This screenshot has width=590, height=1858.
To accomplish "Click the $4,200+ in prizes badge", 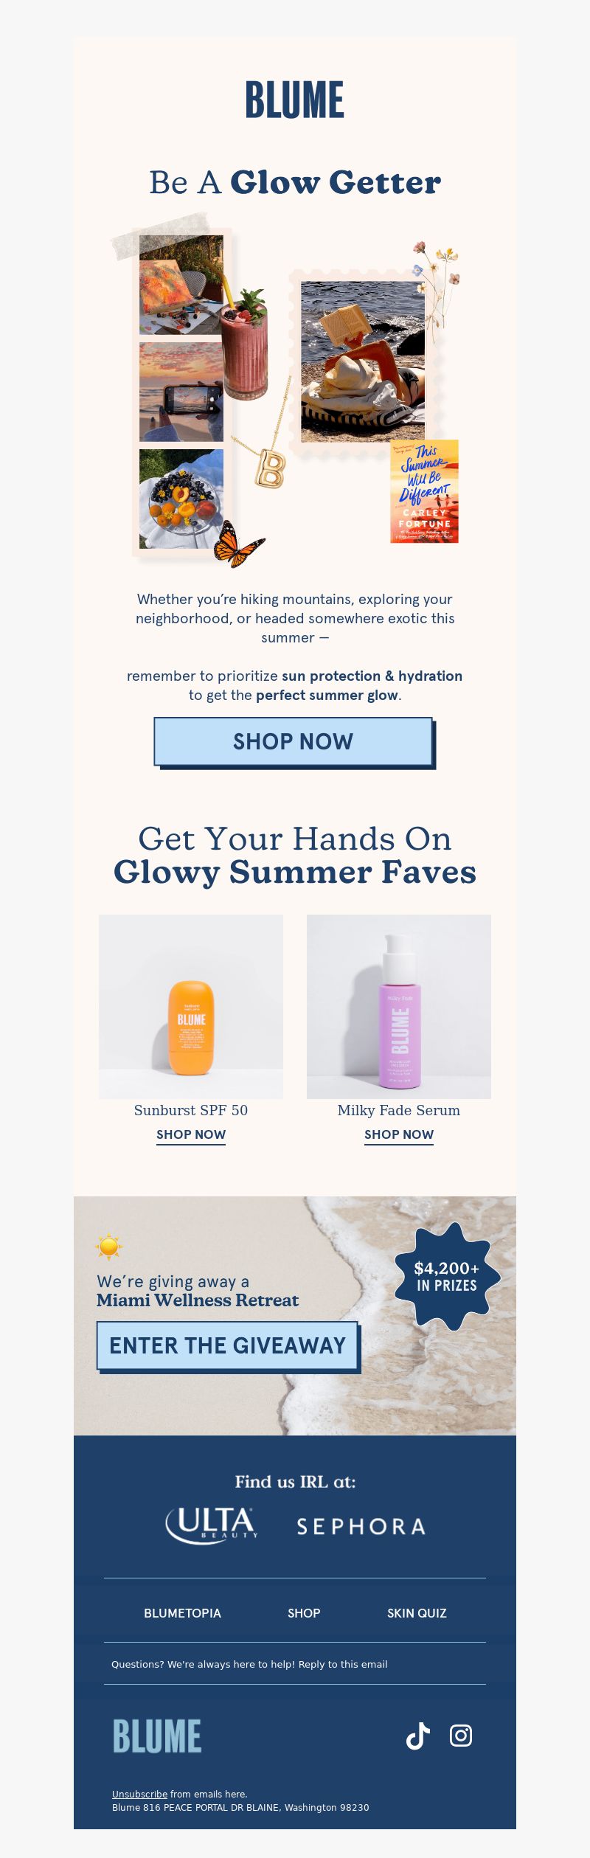I will pyautogui.click(x=446, y=1277).
